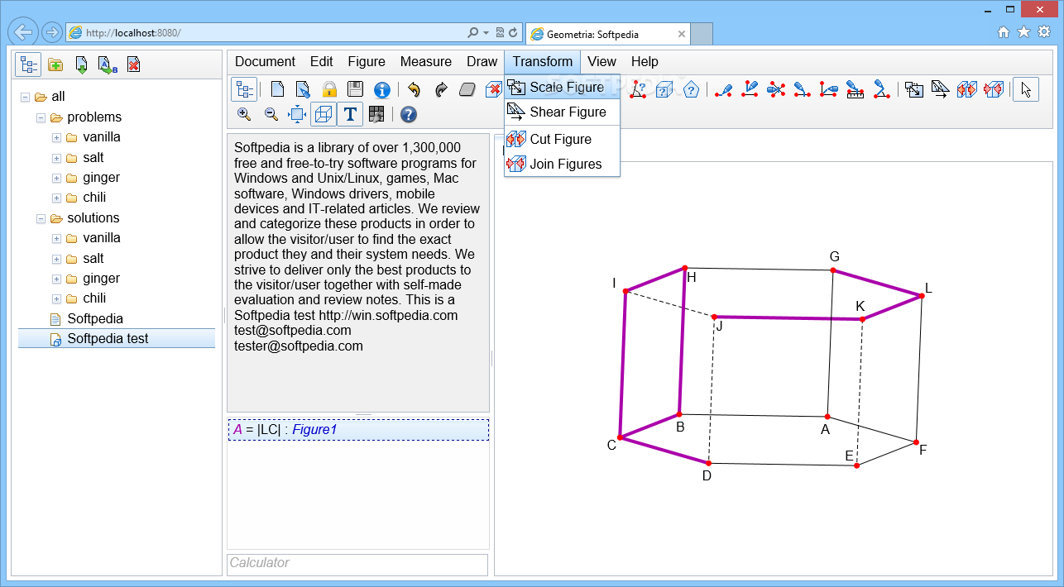This screenshot has height=587, width=1064.
Task: Click the delete document red X icon
Action: pyautogui.click(x=133, y=64)
